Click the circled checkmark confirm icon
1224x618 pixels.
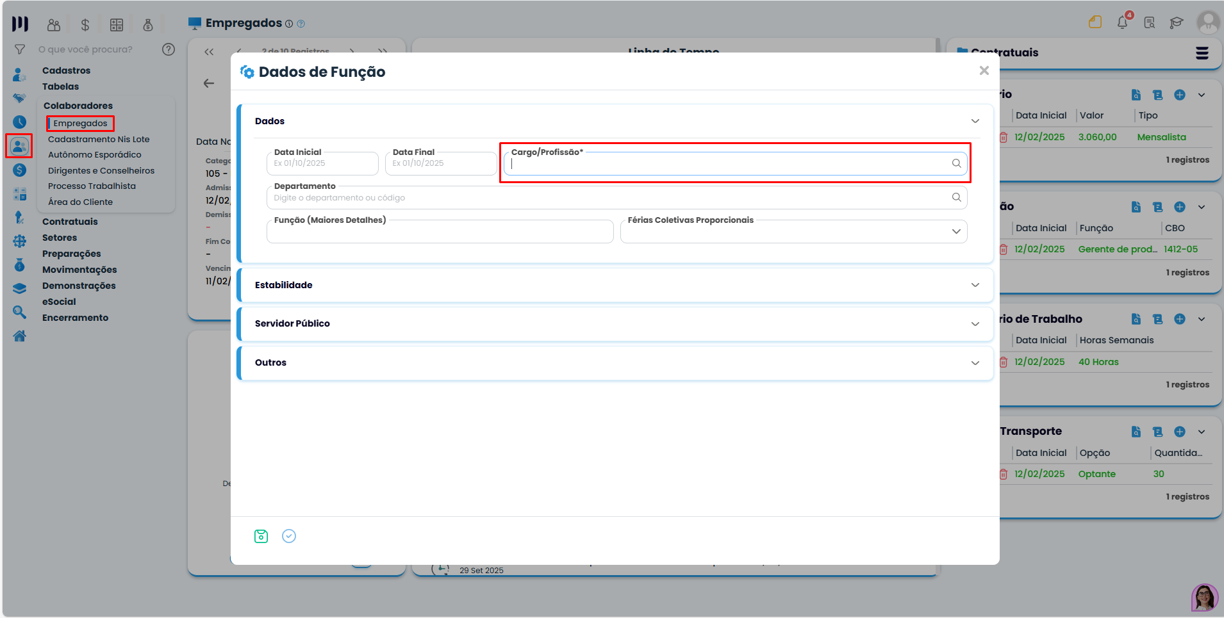(289, 536)
